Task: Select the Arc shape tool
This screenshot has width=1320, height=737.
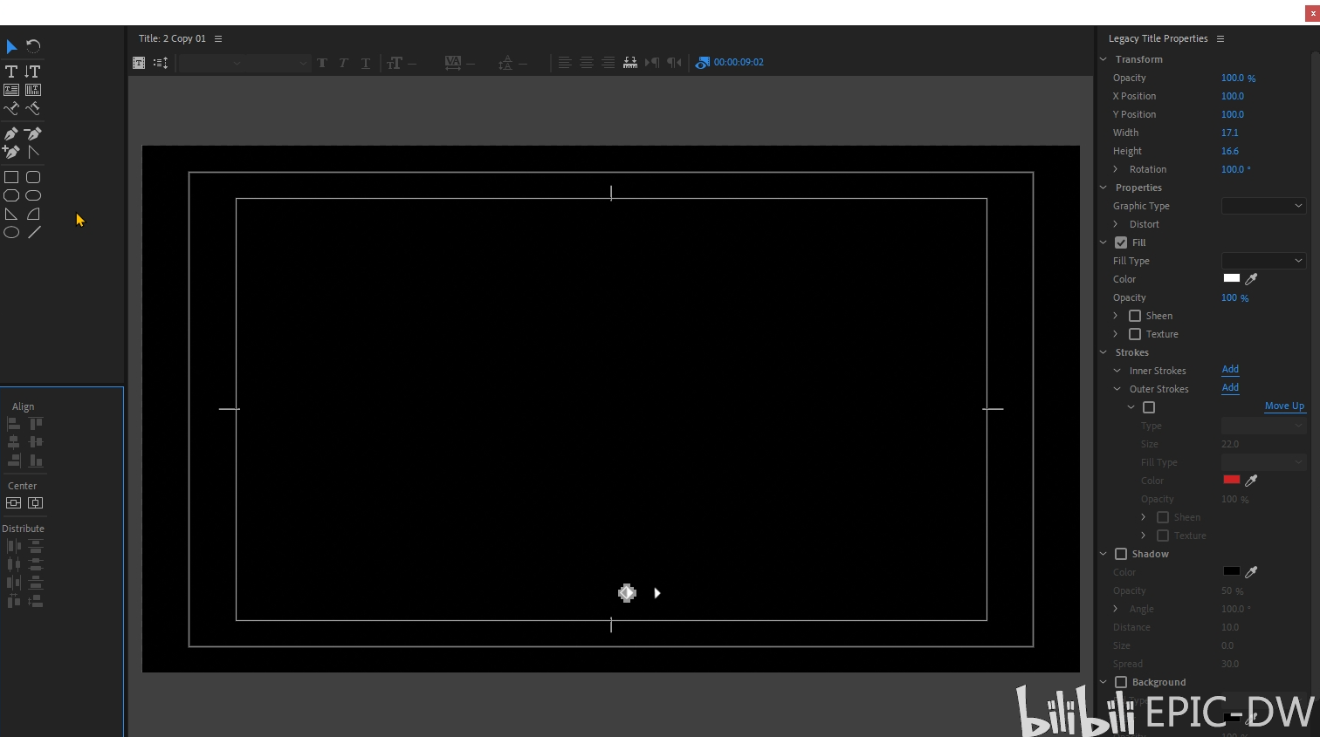Action: (x=33, y=214)
